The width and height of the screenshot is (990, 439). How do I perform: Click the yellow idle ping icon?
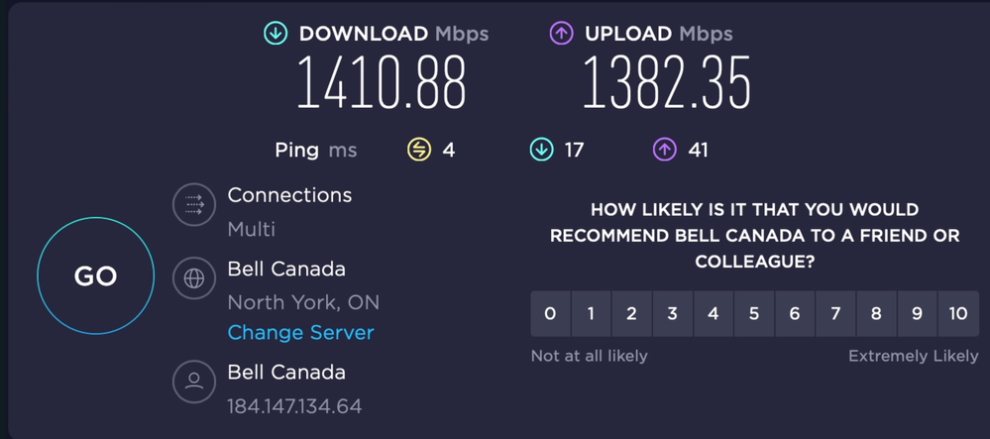click(x=419, y=151)
